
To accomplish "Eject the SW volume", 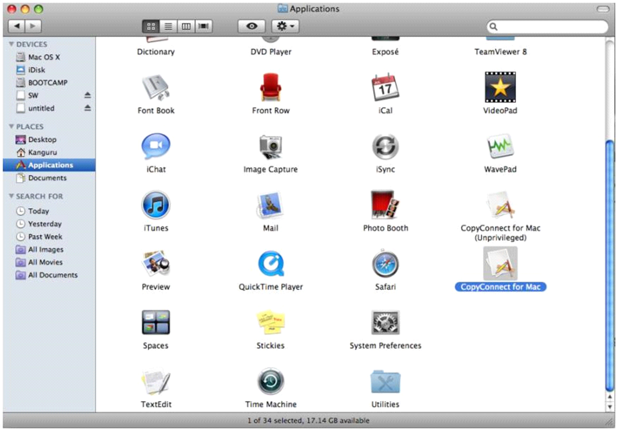I will coord(88,95).
